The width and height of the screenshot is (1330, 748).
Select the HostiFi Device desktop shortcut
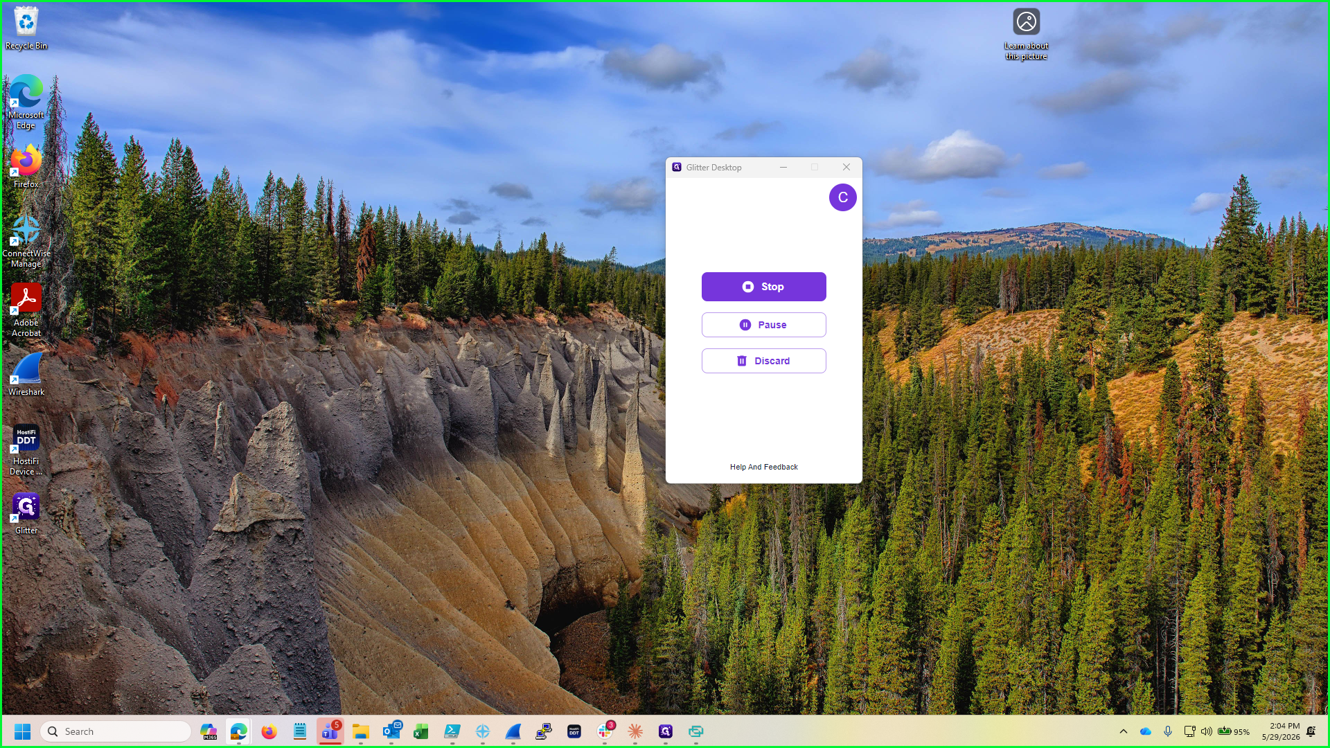pos(26,449)
